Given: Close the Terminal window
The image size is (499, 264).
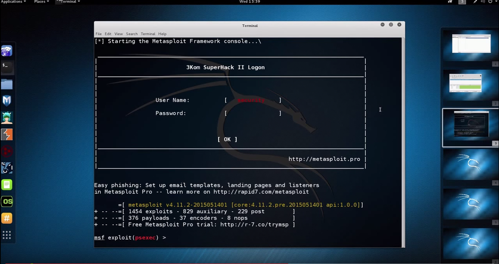Looking at the screenshot, I should (x=399, y=25).
